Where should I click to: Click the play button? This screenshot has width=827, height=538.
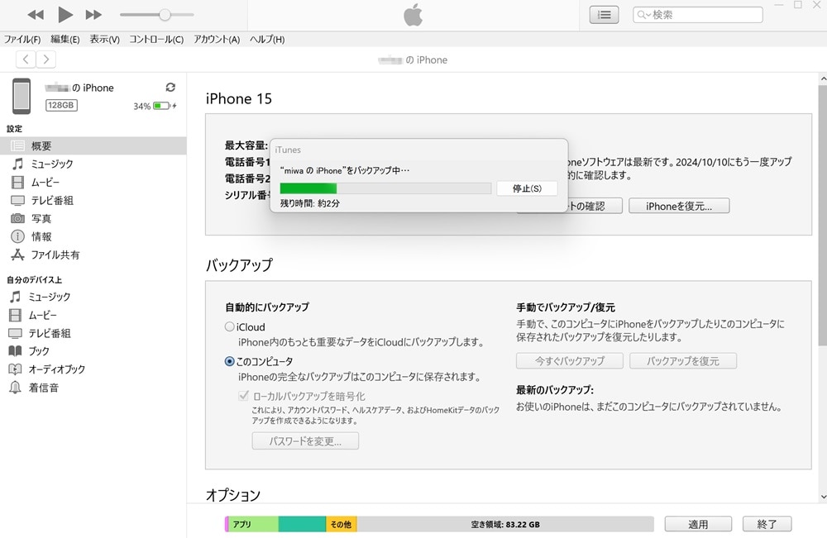[65, 14]
